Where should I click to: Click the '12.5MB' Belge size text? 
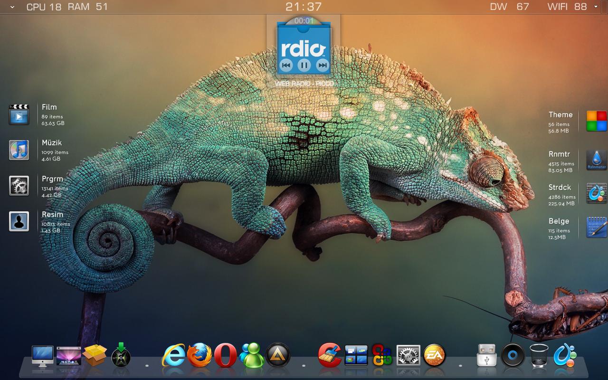(x=557, y=237)
